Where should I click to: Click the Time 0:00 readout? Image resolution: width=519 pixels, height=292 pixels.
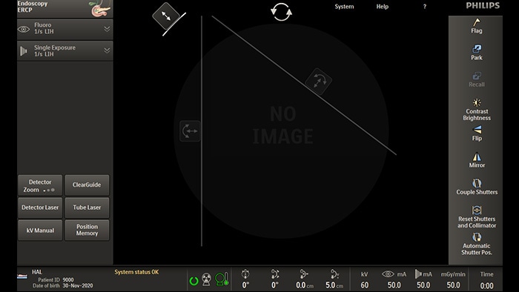(x=487, y=285)
